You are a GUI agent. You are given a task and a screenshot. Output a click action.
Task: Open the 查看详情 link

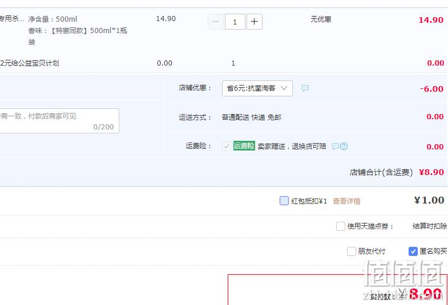coord(346,201)
